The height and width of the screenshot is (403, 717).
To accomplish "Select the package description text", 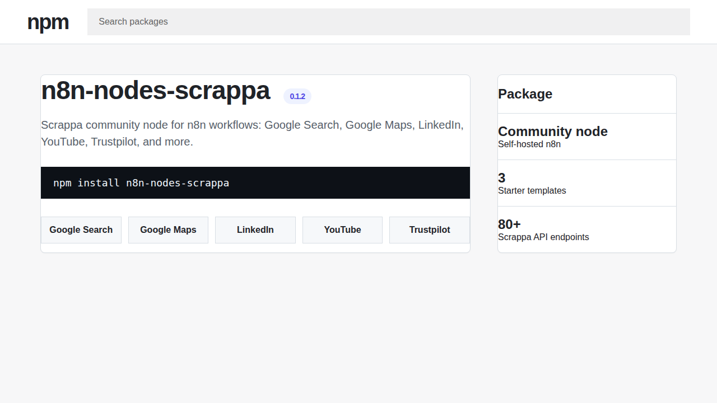I will coord(252,133).
